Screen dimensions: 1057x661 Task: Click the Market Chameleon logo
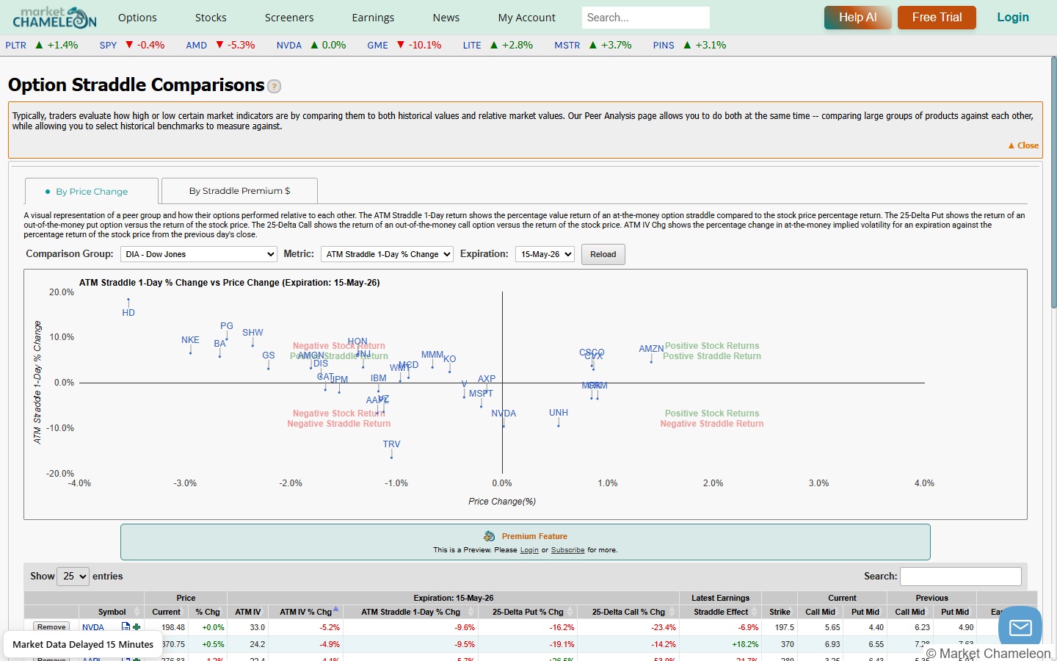tap(54, 17)
